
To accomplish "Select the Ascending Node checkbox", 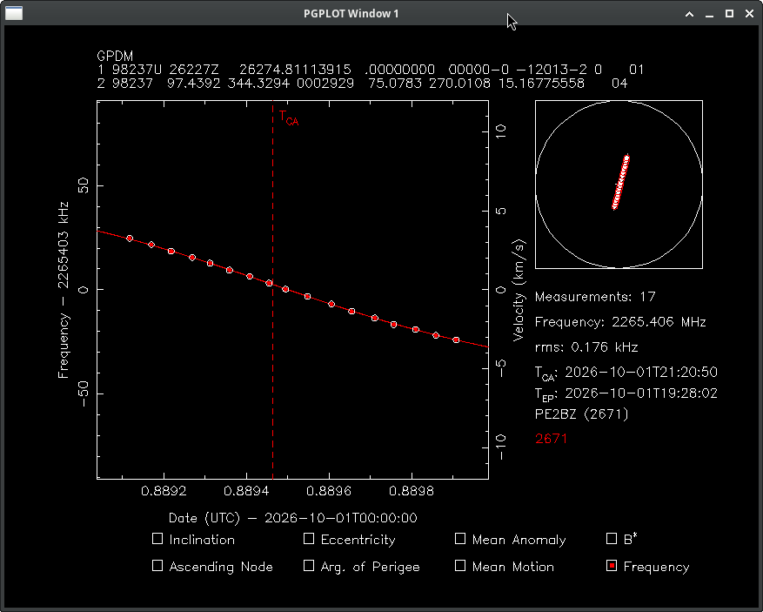I will pos(157,566).
